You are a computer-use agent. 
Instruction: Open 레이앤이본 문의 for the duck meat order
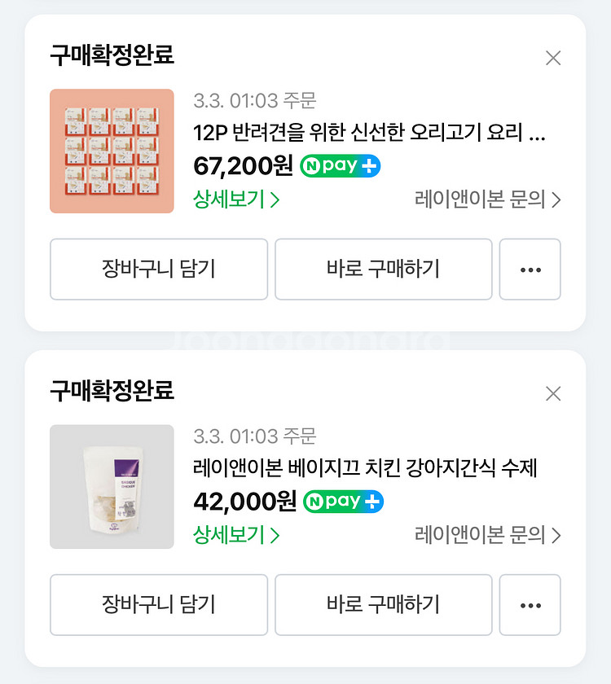click(x=487, y=199)
